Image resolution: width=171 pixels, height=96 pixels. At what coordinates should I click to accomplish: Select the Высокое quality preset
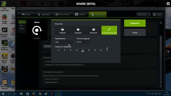tap(94, 30)
